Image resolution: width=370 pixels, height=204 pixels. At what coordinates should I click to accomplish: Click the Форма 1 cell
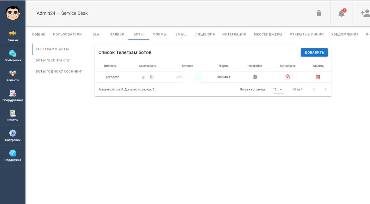[224, 77]
